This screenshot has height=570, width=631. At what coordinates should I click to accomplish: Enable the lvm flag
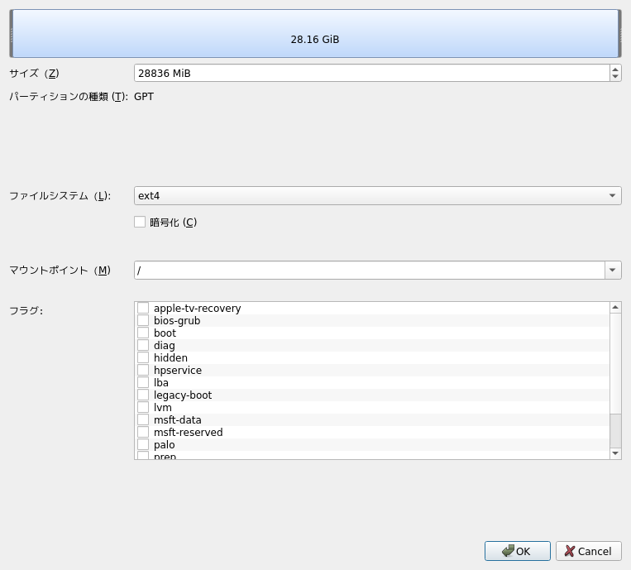coord(143,408)
